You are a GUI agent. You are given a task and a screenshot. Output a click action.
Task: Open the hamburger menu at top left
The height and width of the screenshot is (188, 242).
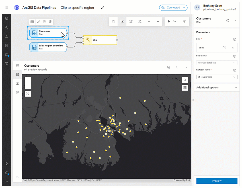pyautogui.click(x=7, y=8)
